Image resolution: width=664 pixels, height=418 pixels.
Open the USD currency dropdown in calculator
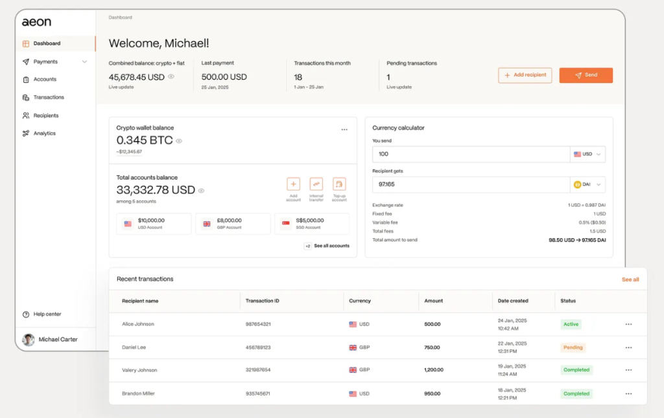pos(587,154)
